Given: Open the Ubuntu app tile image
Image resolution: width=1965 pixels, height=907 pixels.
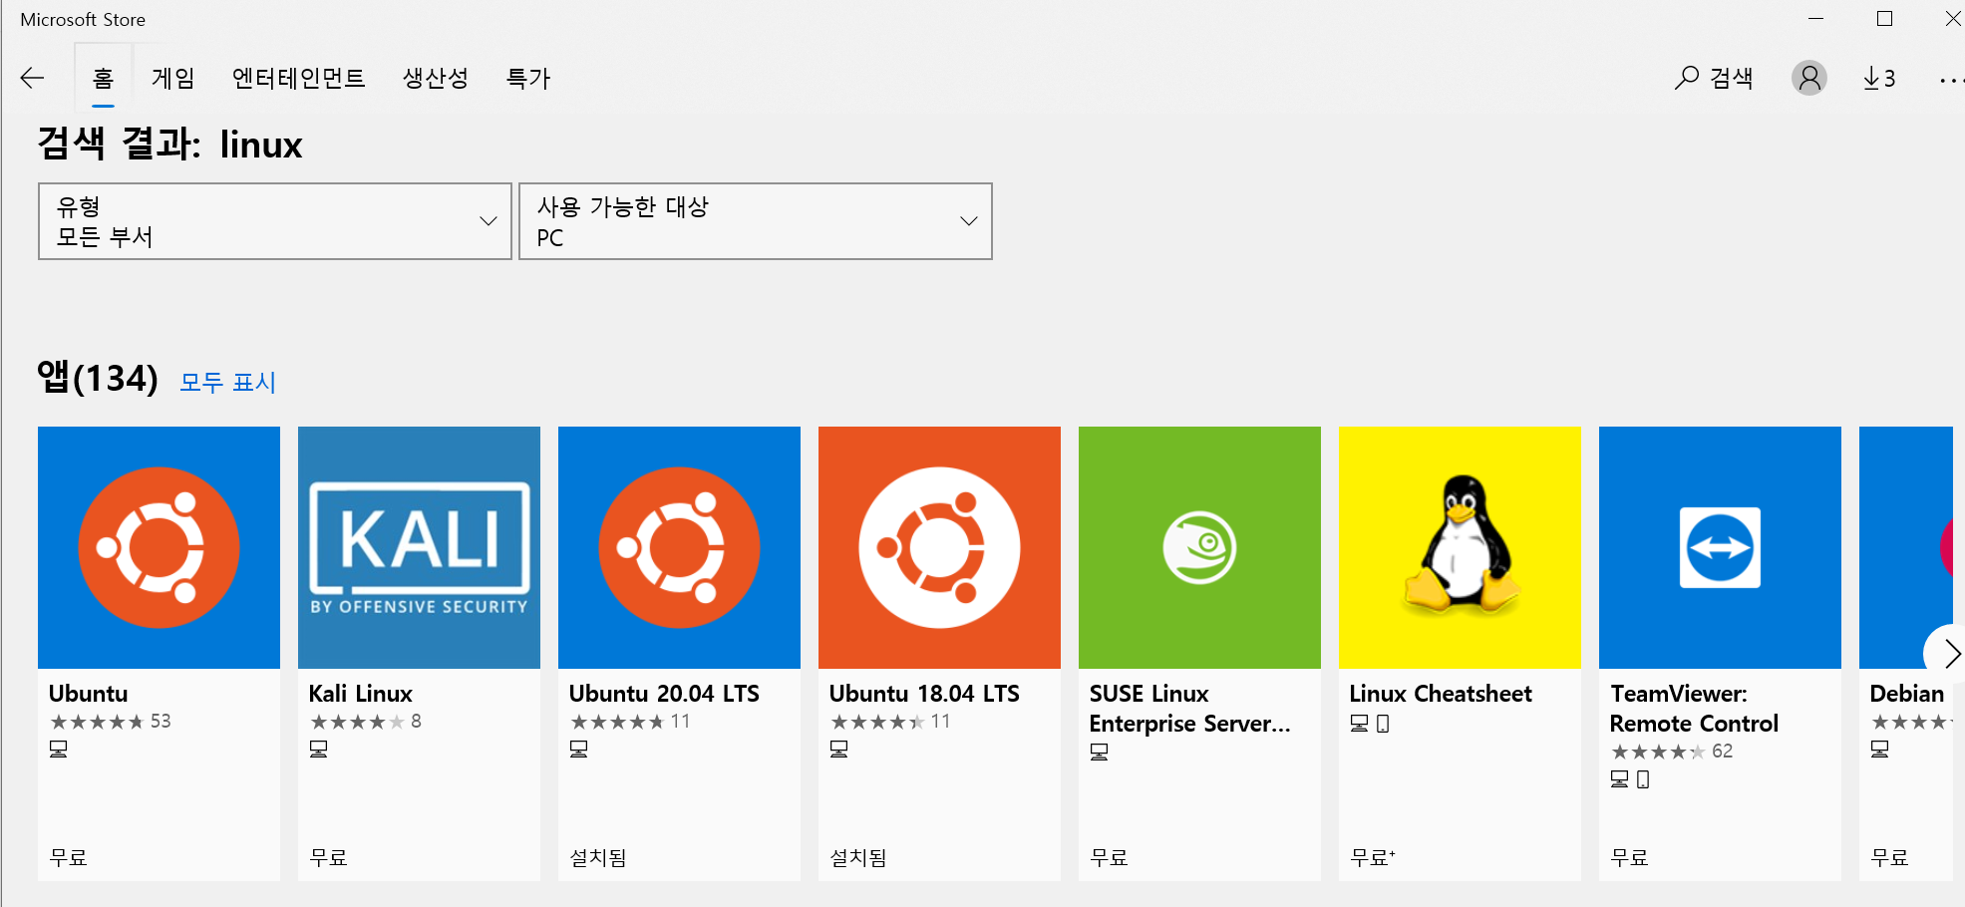Looking at the screenshot, I should (159, 547).
